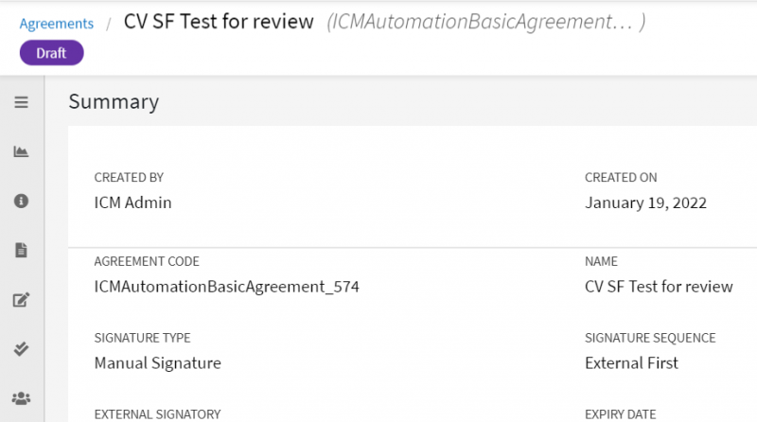The width and height of the screenshot is (757, 422).
Task: Open the users group sidebar icon
Action: click(x=21, y=398)
